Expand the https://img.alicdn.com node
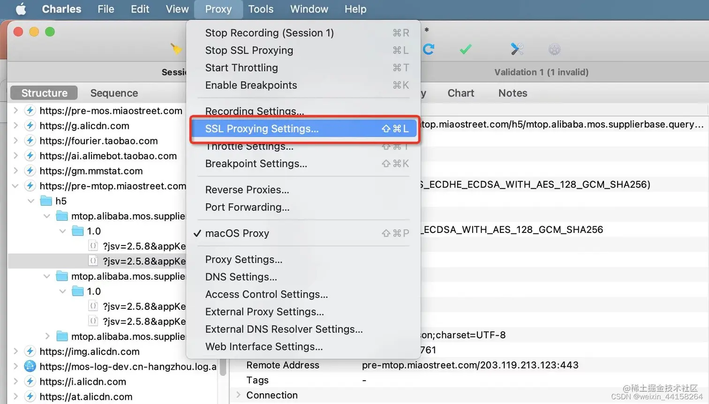Image resolution: width=709 pixels, height=404 pixels. point(15,351)
